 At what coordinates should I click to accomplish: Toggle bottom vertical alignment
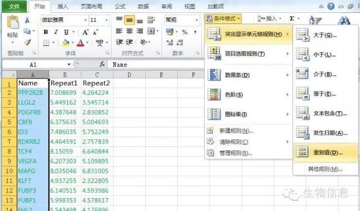(139, 21)
